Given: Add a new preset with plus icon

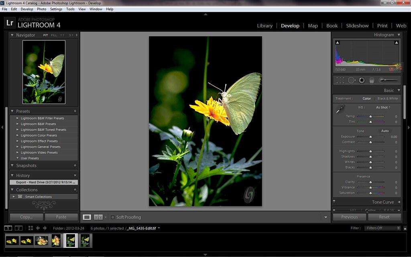Looking at the screenshot, I should [75, 111].
